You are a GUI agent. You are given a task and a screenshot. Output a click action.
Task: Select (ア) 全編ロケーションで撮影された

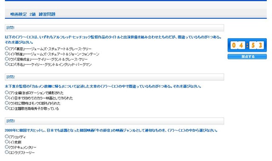pyautogui.click(x=7, y=92)
